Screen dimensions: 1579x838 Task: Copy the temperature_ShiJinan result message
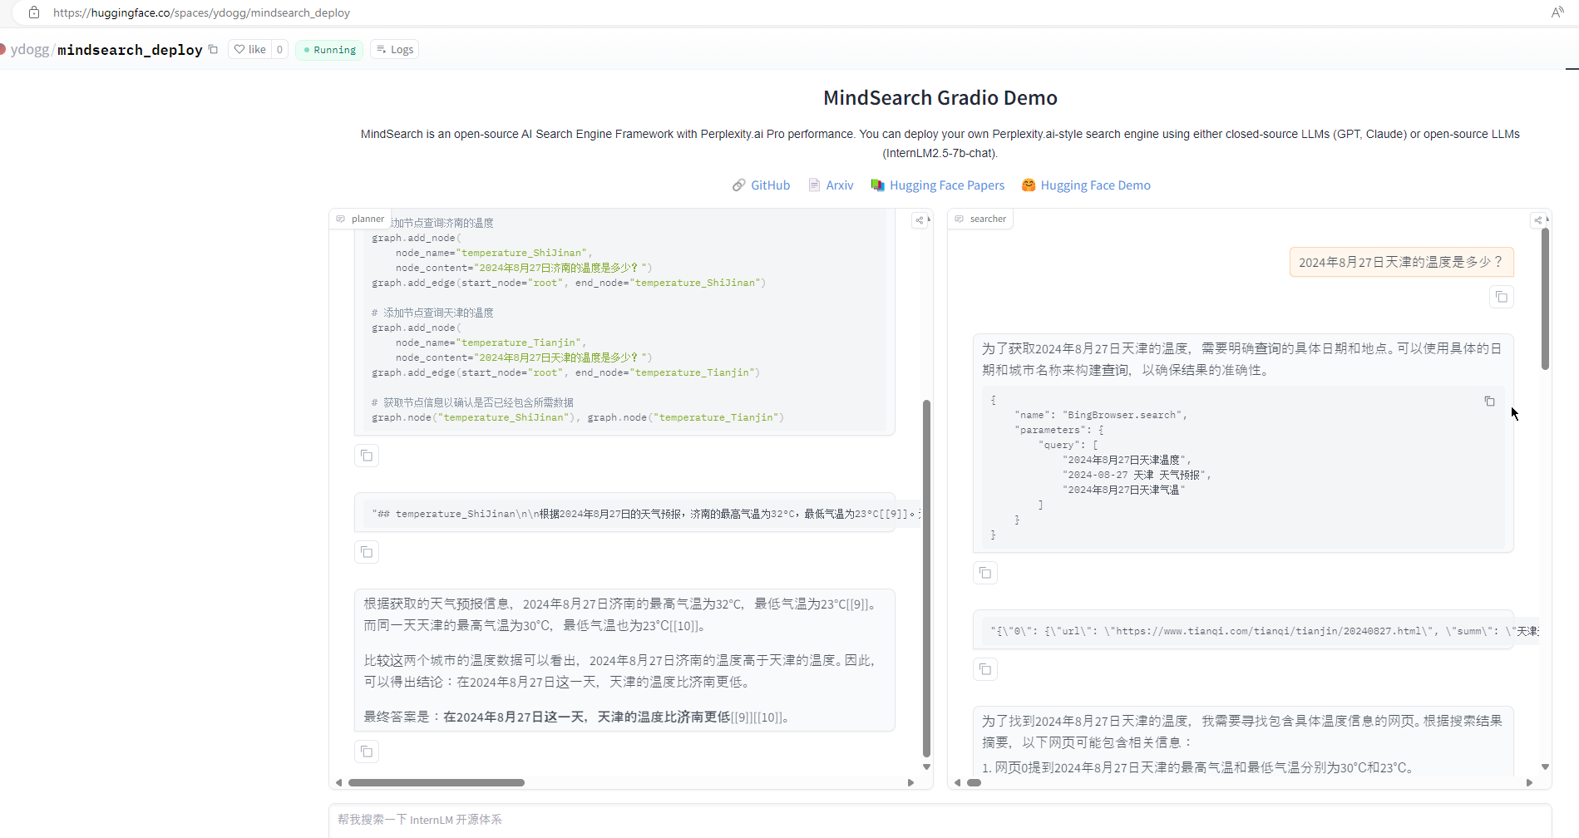(x=367, y=552)
